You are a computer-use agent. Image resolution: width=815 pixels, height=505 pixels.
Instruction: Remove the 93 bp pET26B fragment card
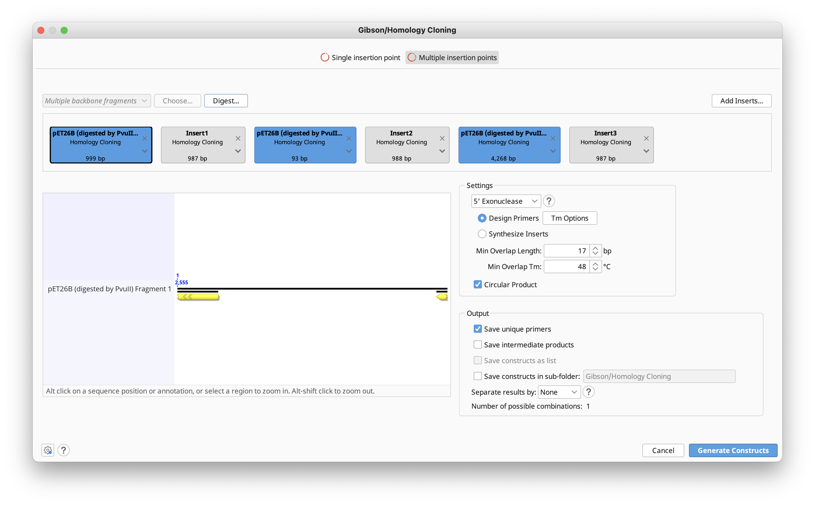pos(349,138)
